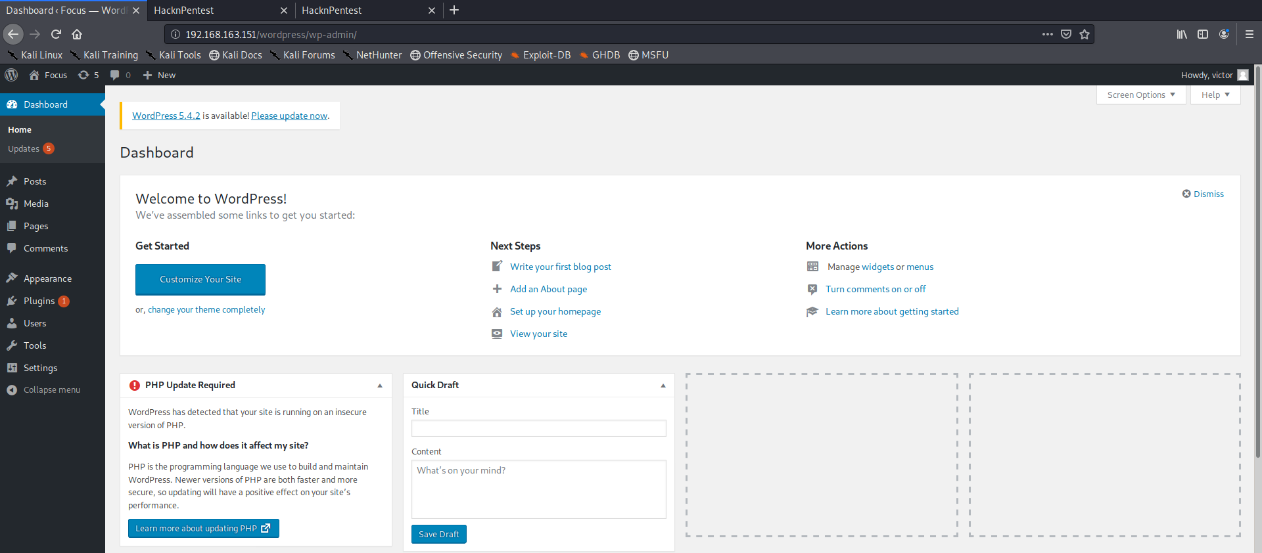Open the 5 pending updates icon in the admin bar
This screenshot has height=553, width=1262.
tap(89, 75)
